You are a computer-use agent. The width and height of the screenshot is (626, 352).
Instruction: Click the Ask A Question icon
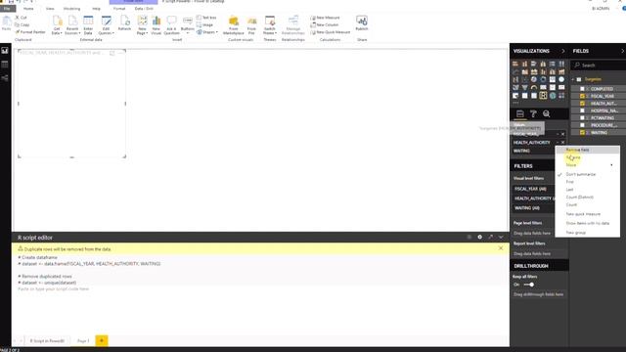171,25
